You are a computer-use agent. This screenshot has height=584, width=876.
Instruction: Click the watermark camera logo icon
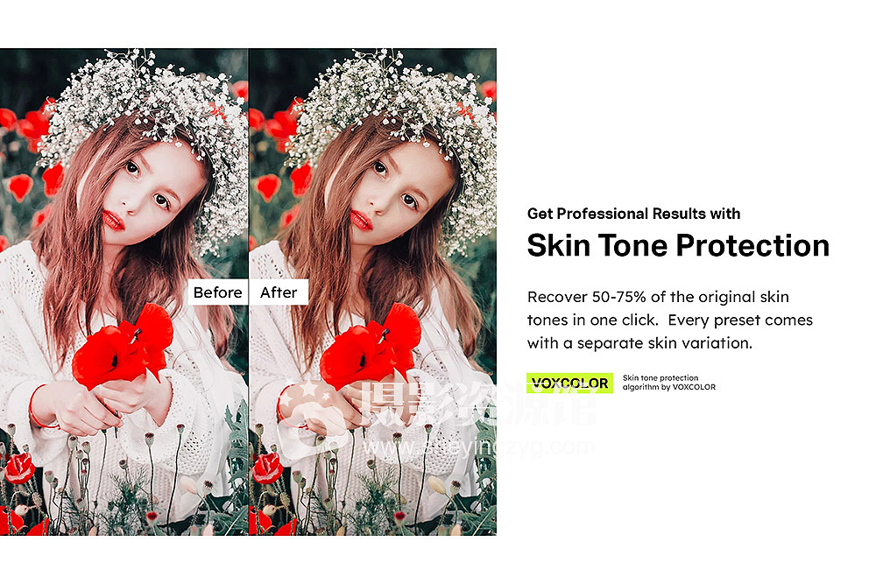pos(313,416)
